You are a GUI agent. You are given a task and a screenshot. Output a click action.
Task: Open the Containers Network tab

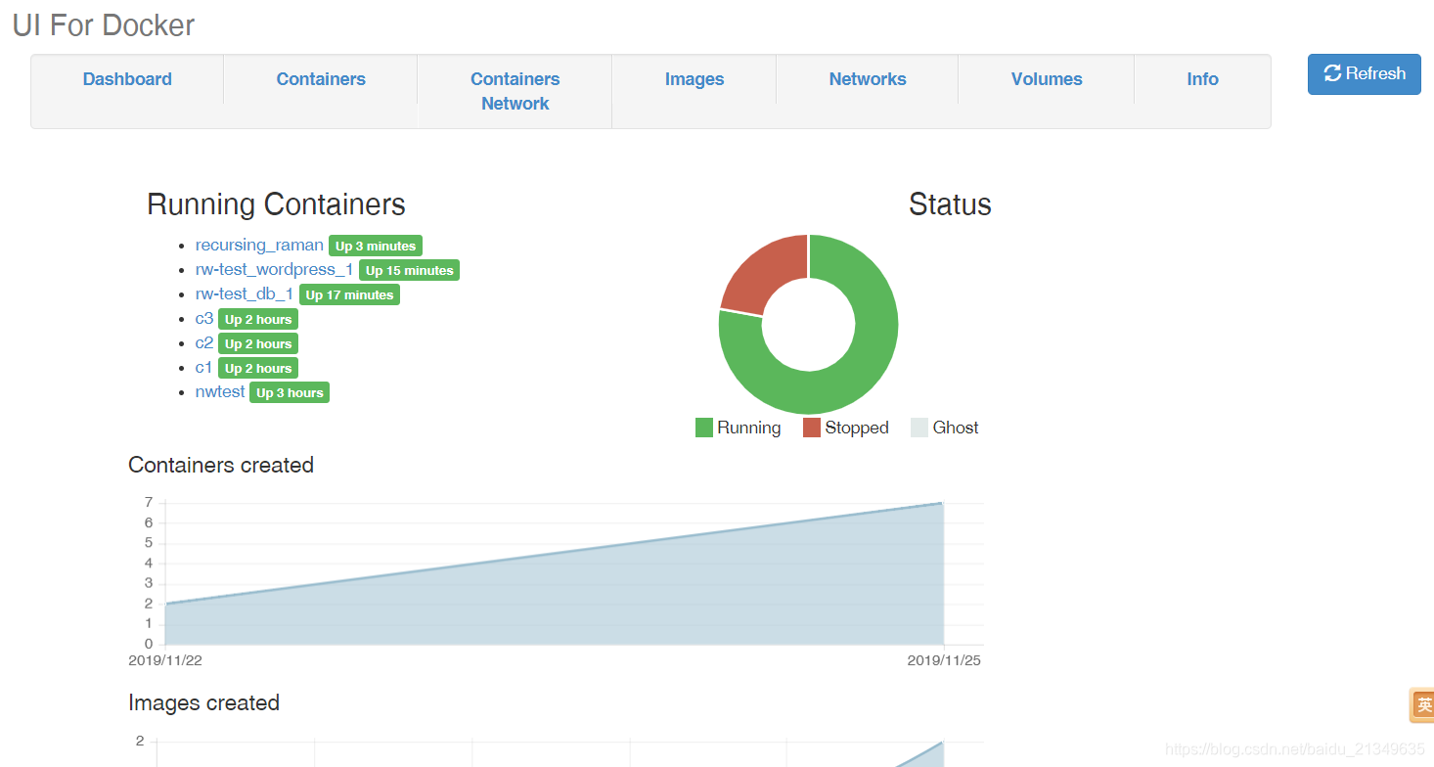515,91
